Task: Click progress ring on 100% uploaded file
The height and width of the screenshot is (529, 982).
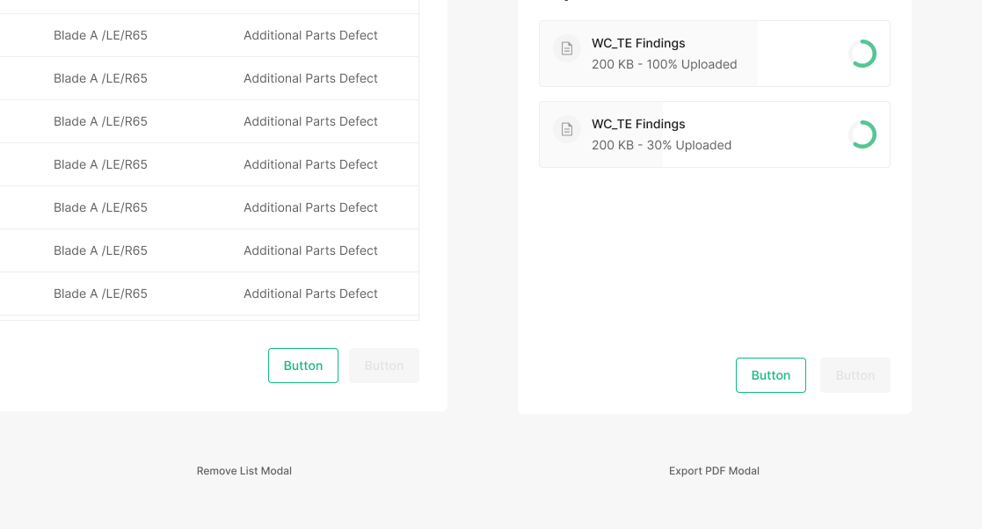Action: [x=862, y=54]
